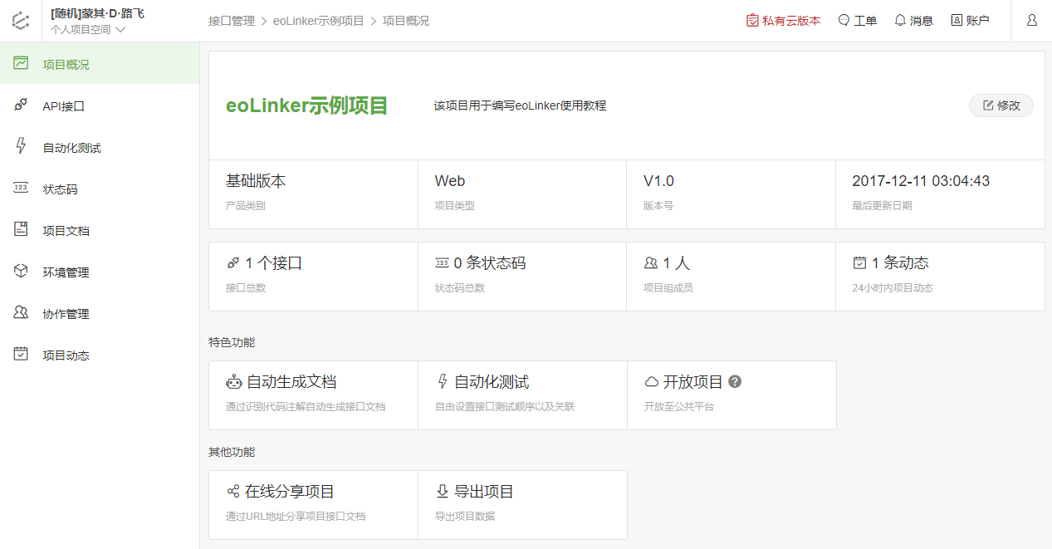
Task: Click the question mark help icon
Action: pos(735,382)
